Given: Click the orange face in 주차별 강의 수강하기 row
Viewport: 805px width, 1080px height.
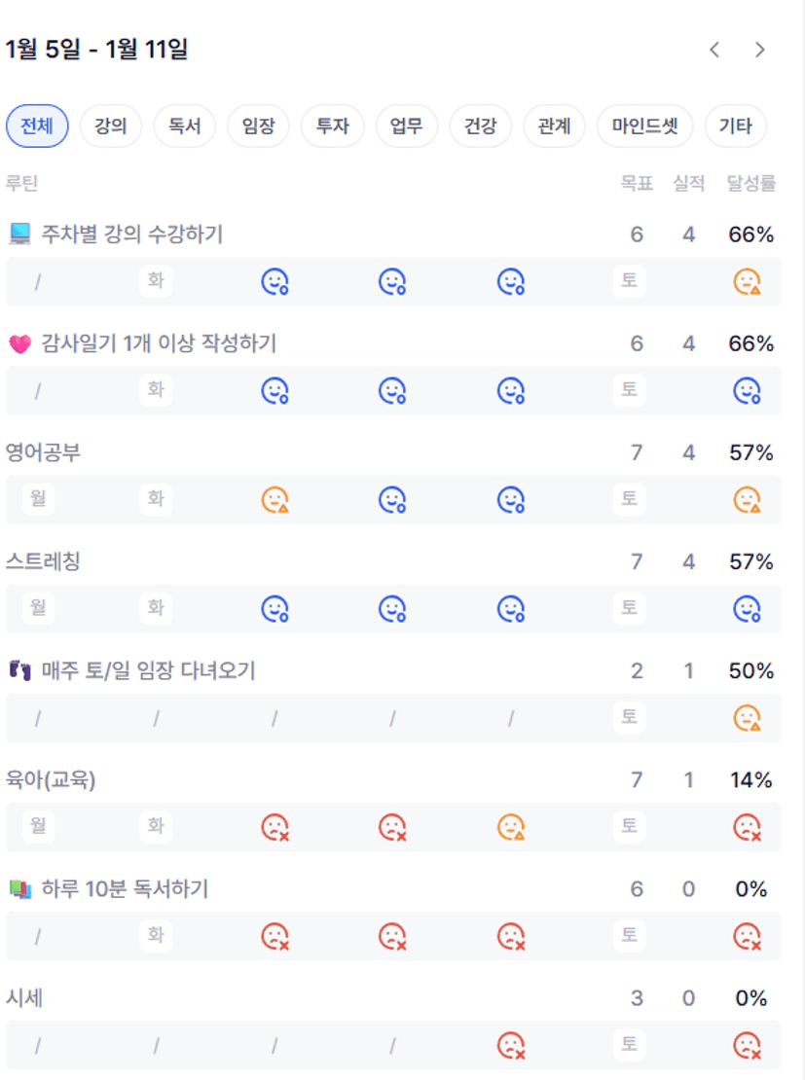Looking at the screenshot, I should tap(747, 282).
